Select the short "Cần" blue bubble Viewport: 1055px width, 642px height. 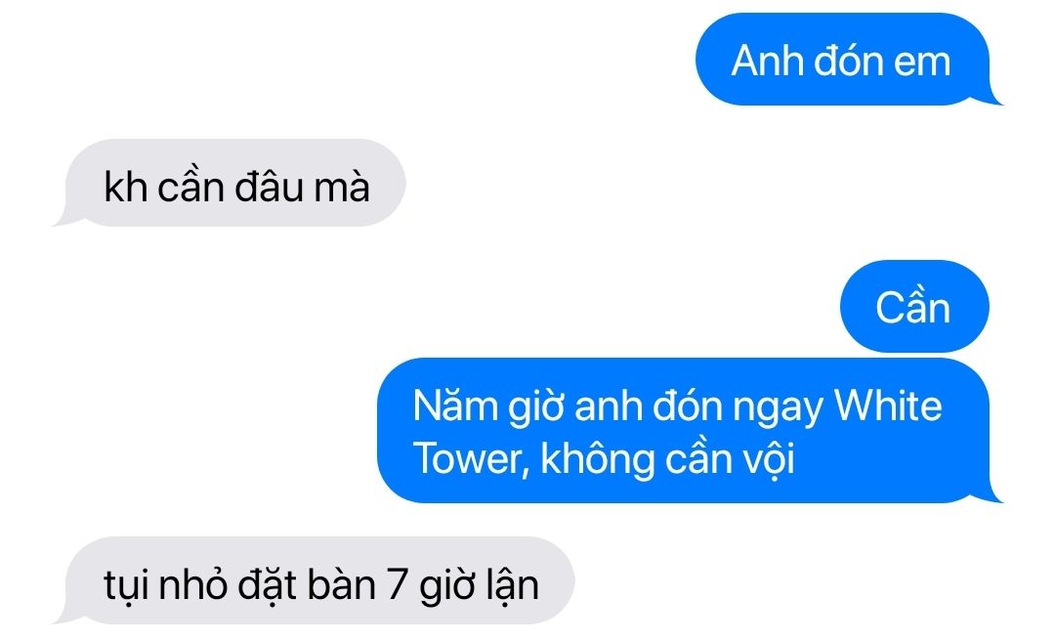point(914,307)
